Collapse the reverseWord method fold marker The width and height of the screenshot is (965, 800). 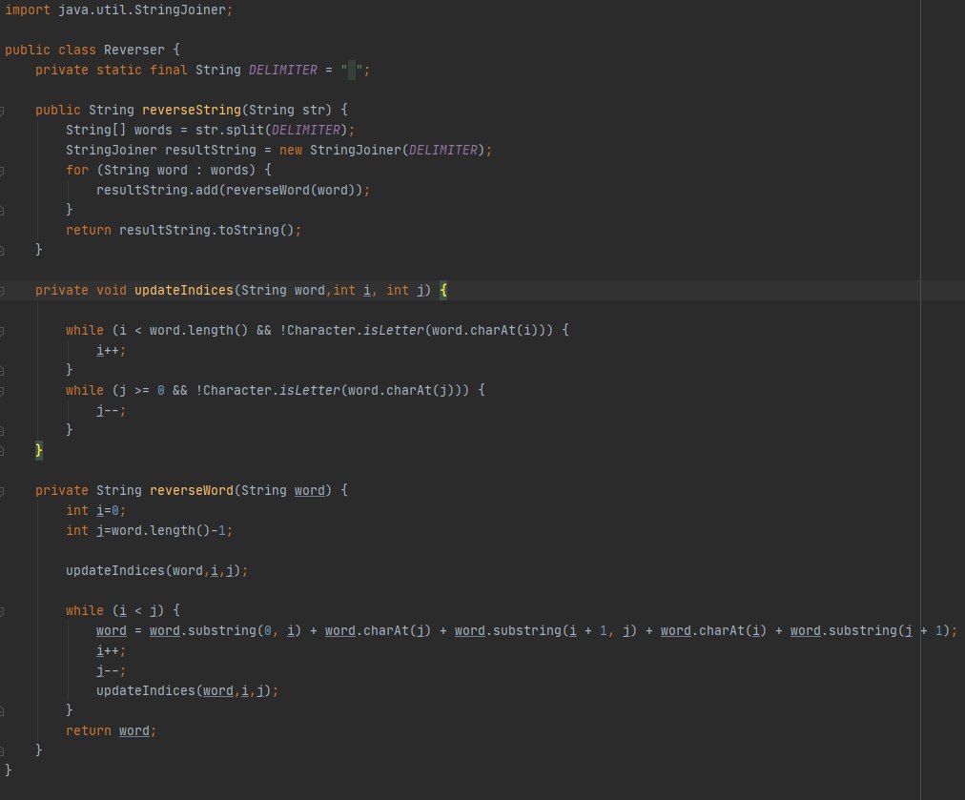pos(2,491)
